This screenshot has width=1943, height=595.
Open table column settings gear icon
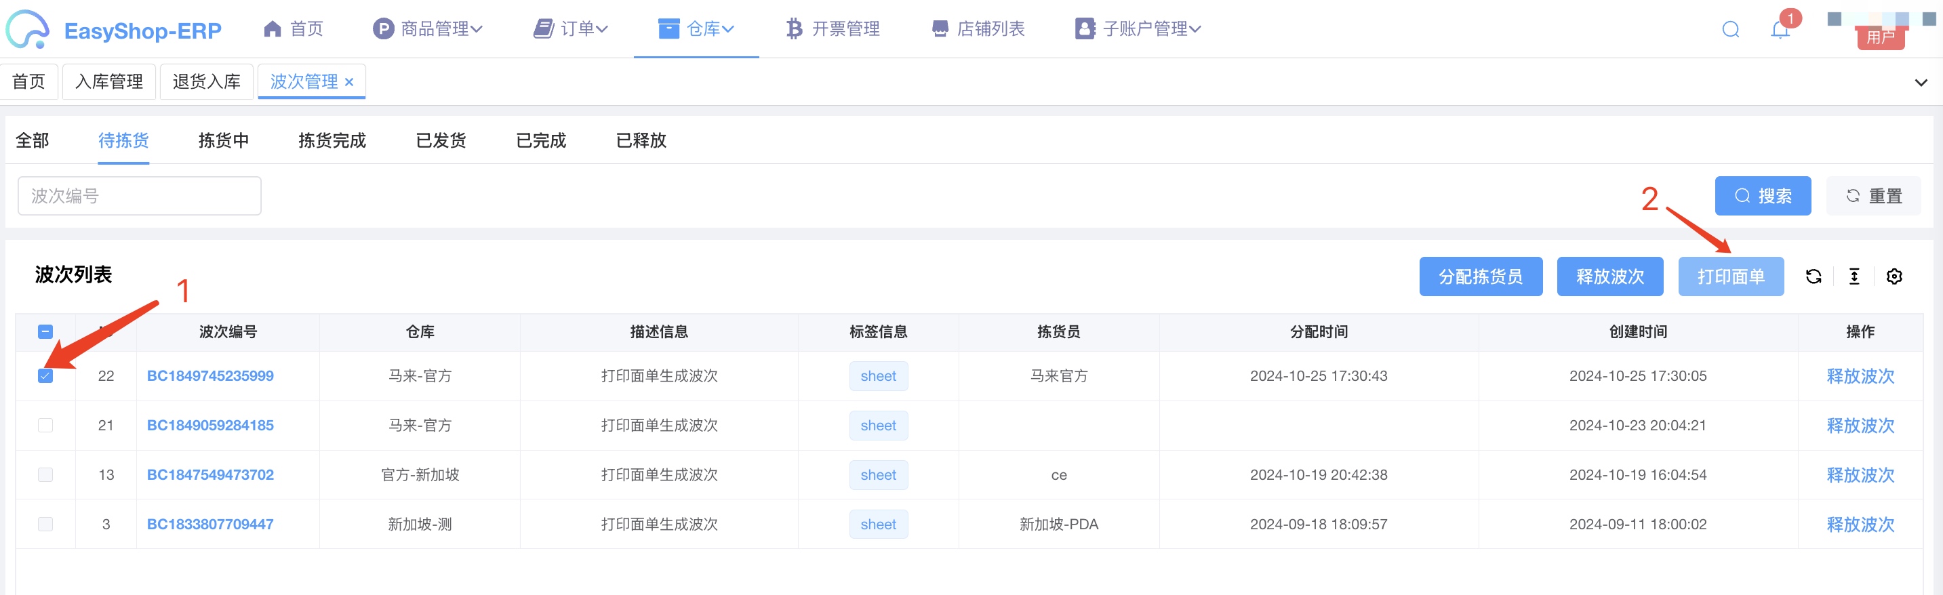point(1894,276)
